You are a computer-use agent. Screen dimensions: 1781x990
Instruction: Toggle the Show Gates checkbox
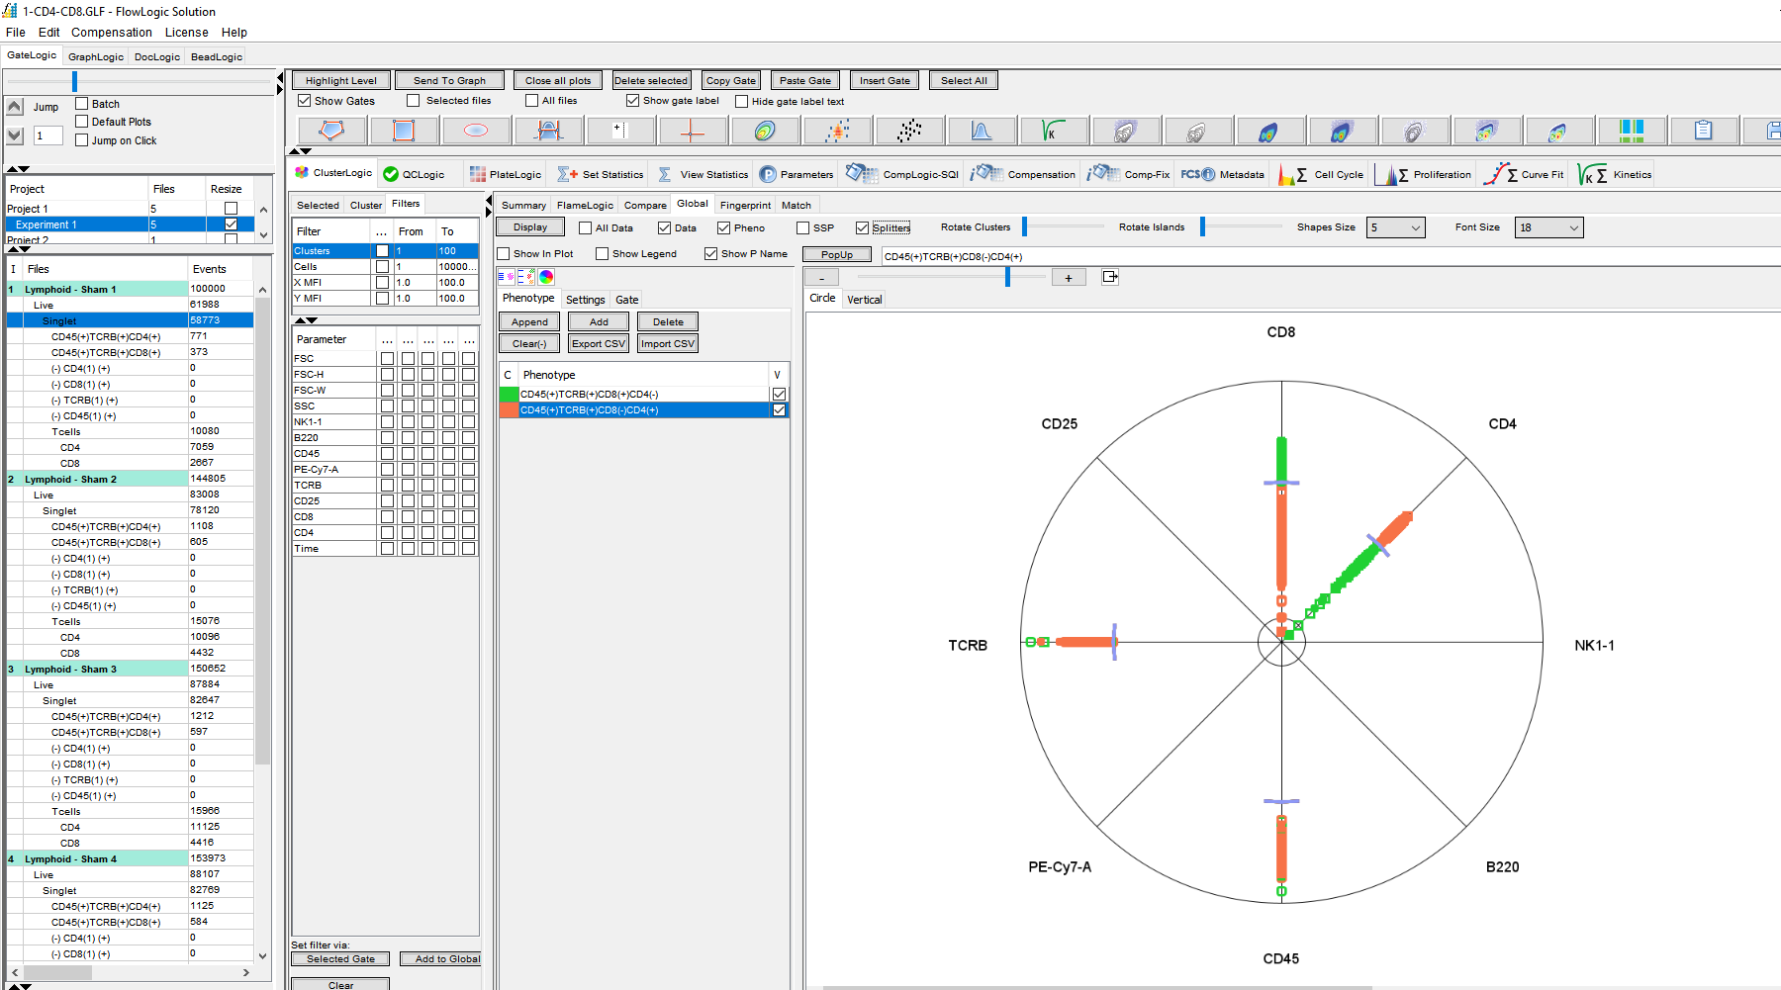point(305,101)
